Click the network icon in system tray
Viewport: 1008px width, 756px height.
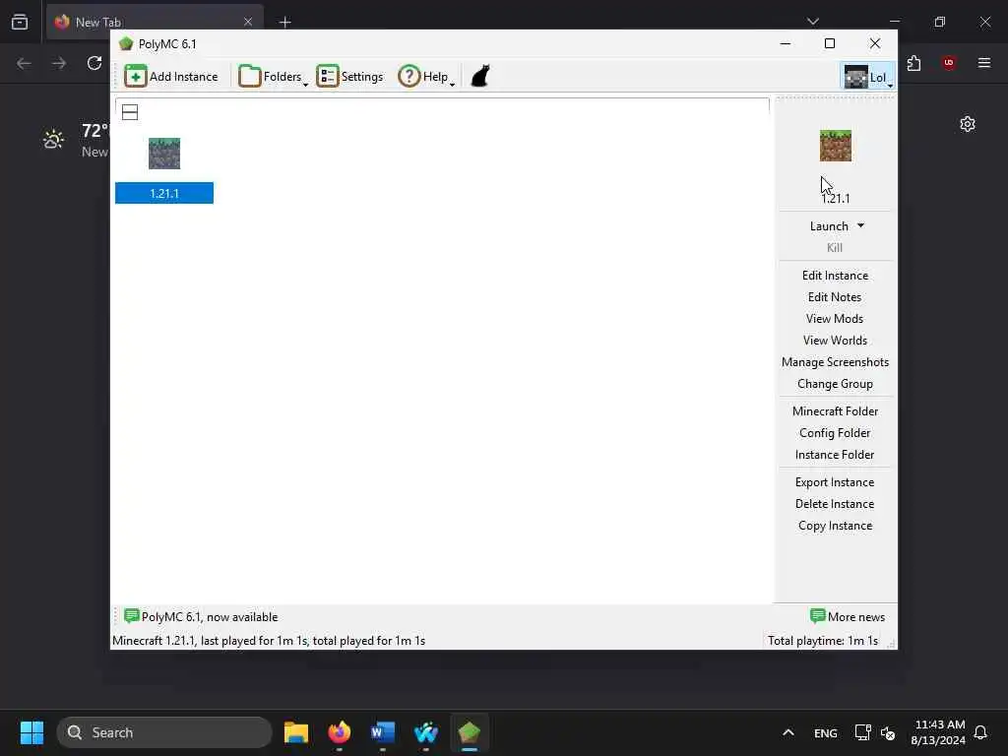click(862, 732)
